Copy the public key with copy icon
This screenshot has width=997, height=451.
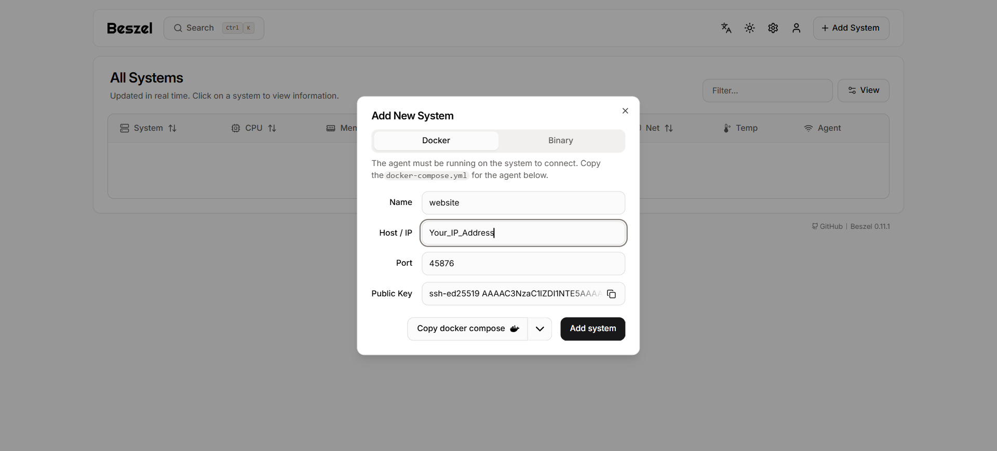click(611, 294)
